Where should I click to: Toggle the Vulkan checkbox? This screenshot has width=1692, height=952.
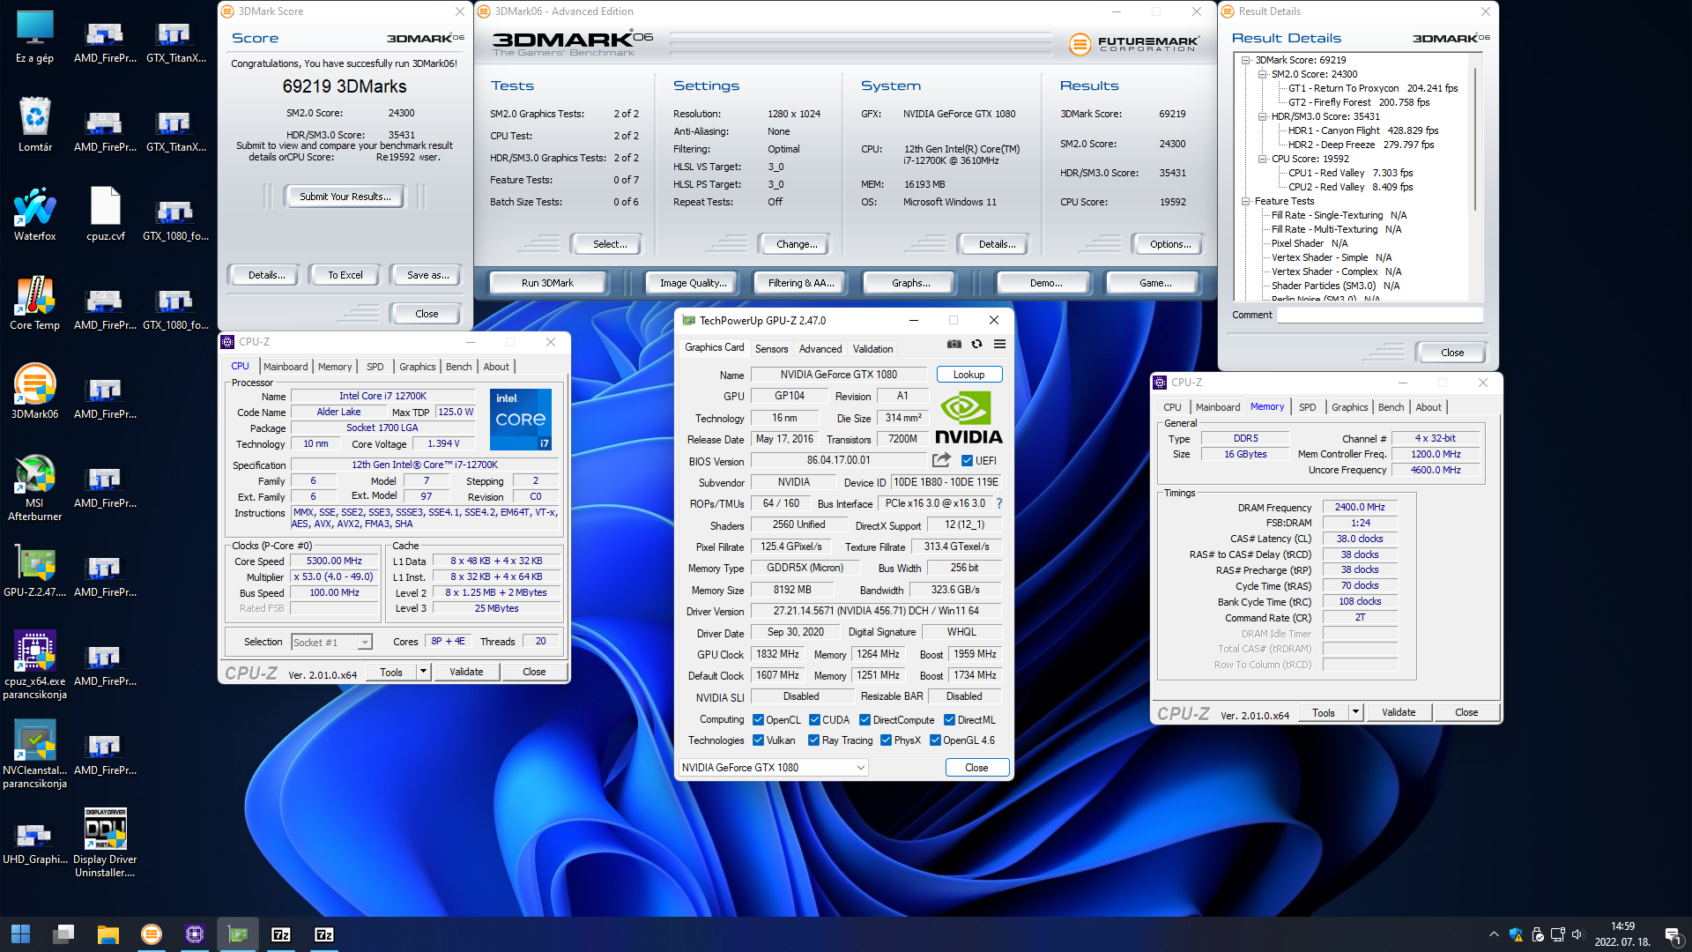[x=758, y=740]
